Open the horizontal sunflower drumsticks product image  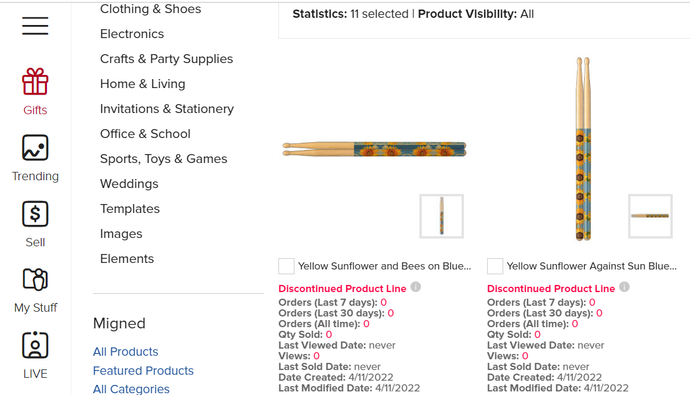(x=374, y=149)
